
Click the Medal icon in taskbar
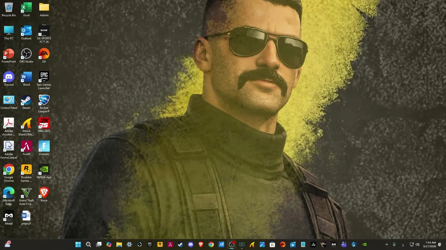pyautogui.click(x=334, y=244)
